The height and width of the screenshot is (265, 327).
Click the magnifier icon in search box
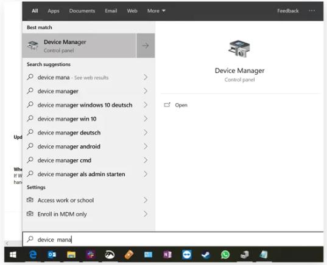coord(30,239)
